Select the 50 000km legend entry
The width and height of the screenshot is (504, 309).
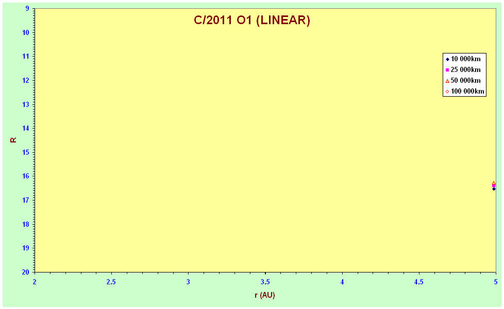[x=463, y=80]
